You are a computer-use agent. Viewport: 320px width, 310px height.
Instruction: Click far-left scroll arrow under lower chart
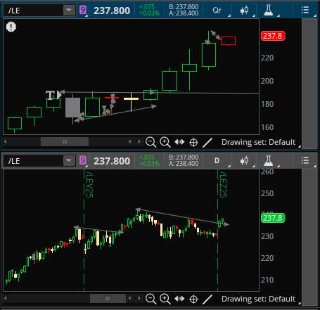pos(6,298)
